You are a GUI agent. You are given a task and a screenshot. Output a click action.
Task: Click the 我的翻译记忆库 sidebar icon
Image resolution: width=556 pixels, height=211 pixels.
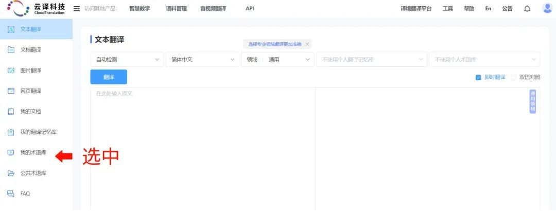(x=11, y=132)
